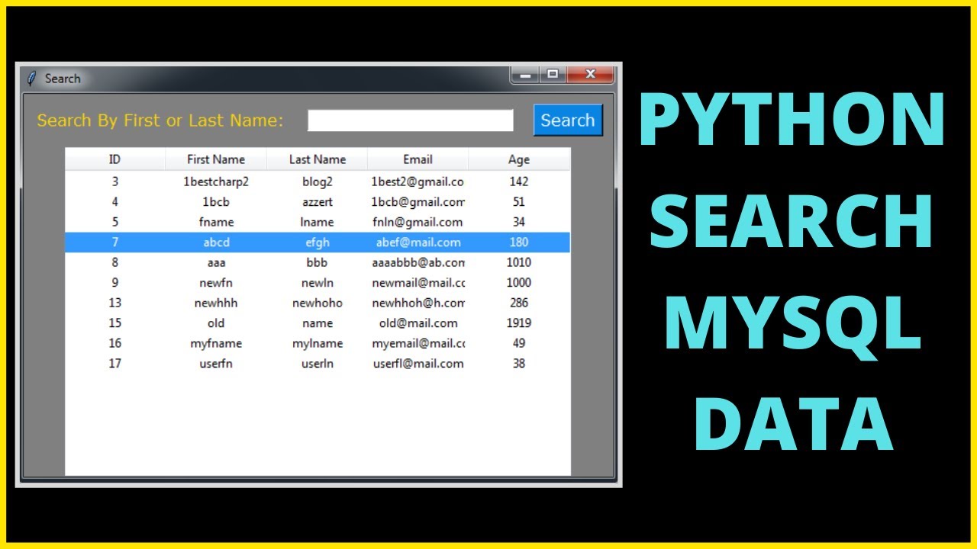Select last name newln
This screenshot has width=977, height=549.
tap(318, 283)
